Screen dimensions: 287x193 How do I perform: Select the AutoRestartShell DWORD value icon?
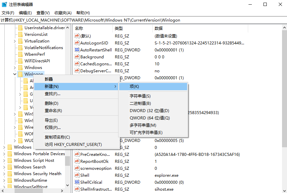[x=77, y=50]
